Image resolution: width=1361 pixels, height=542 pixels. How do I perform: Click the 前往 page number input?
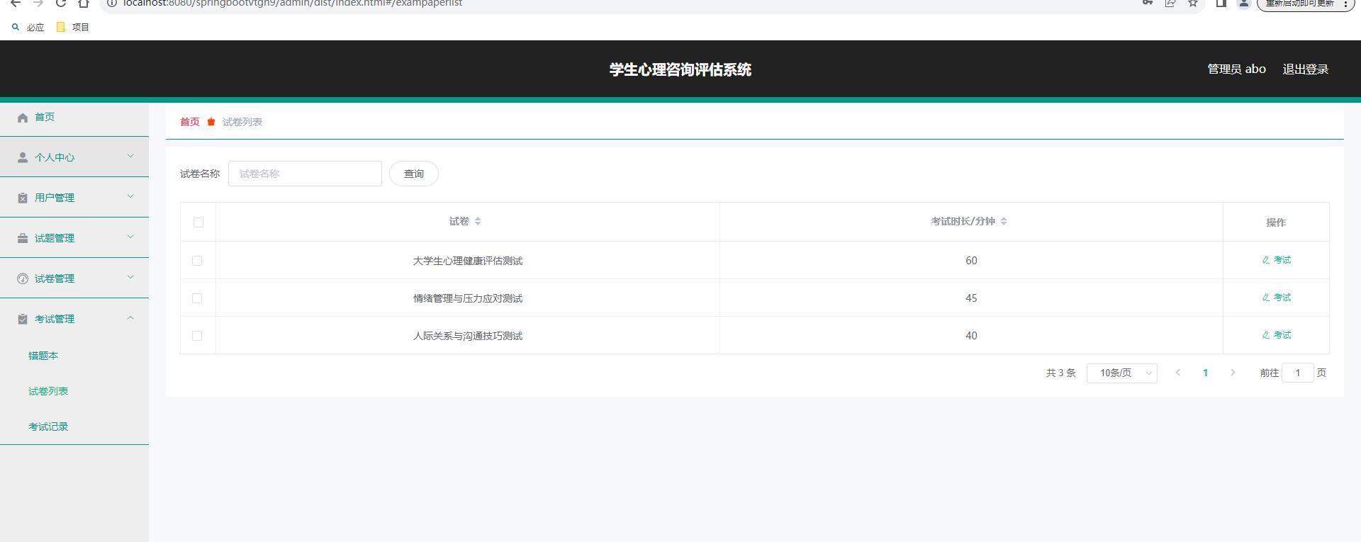pyautogui.click(x=1298, y=373)
